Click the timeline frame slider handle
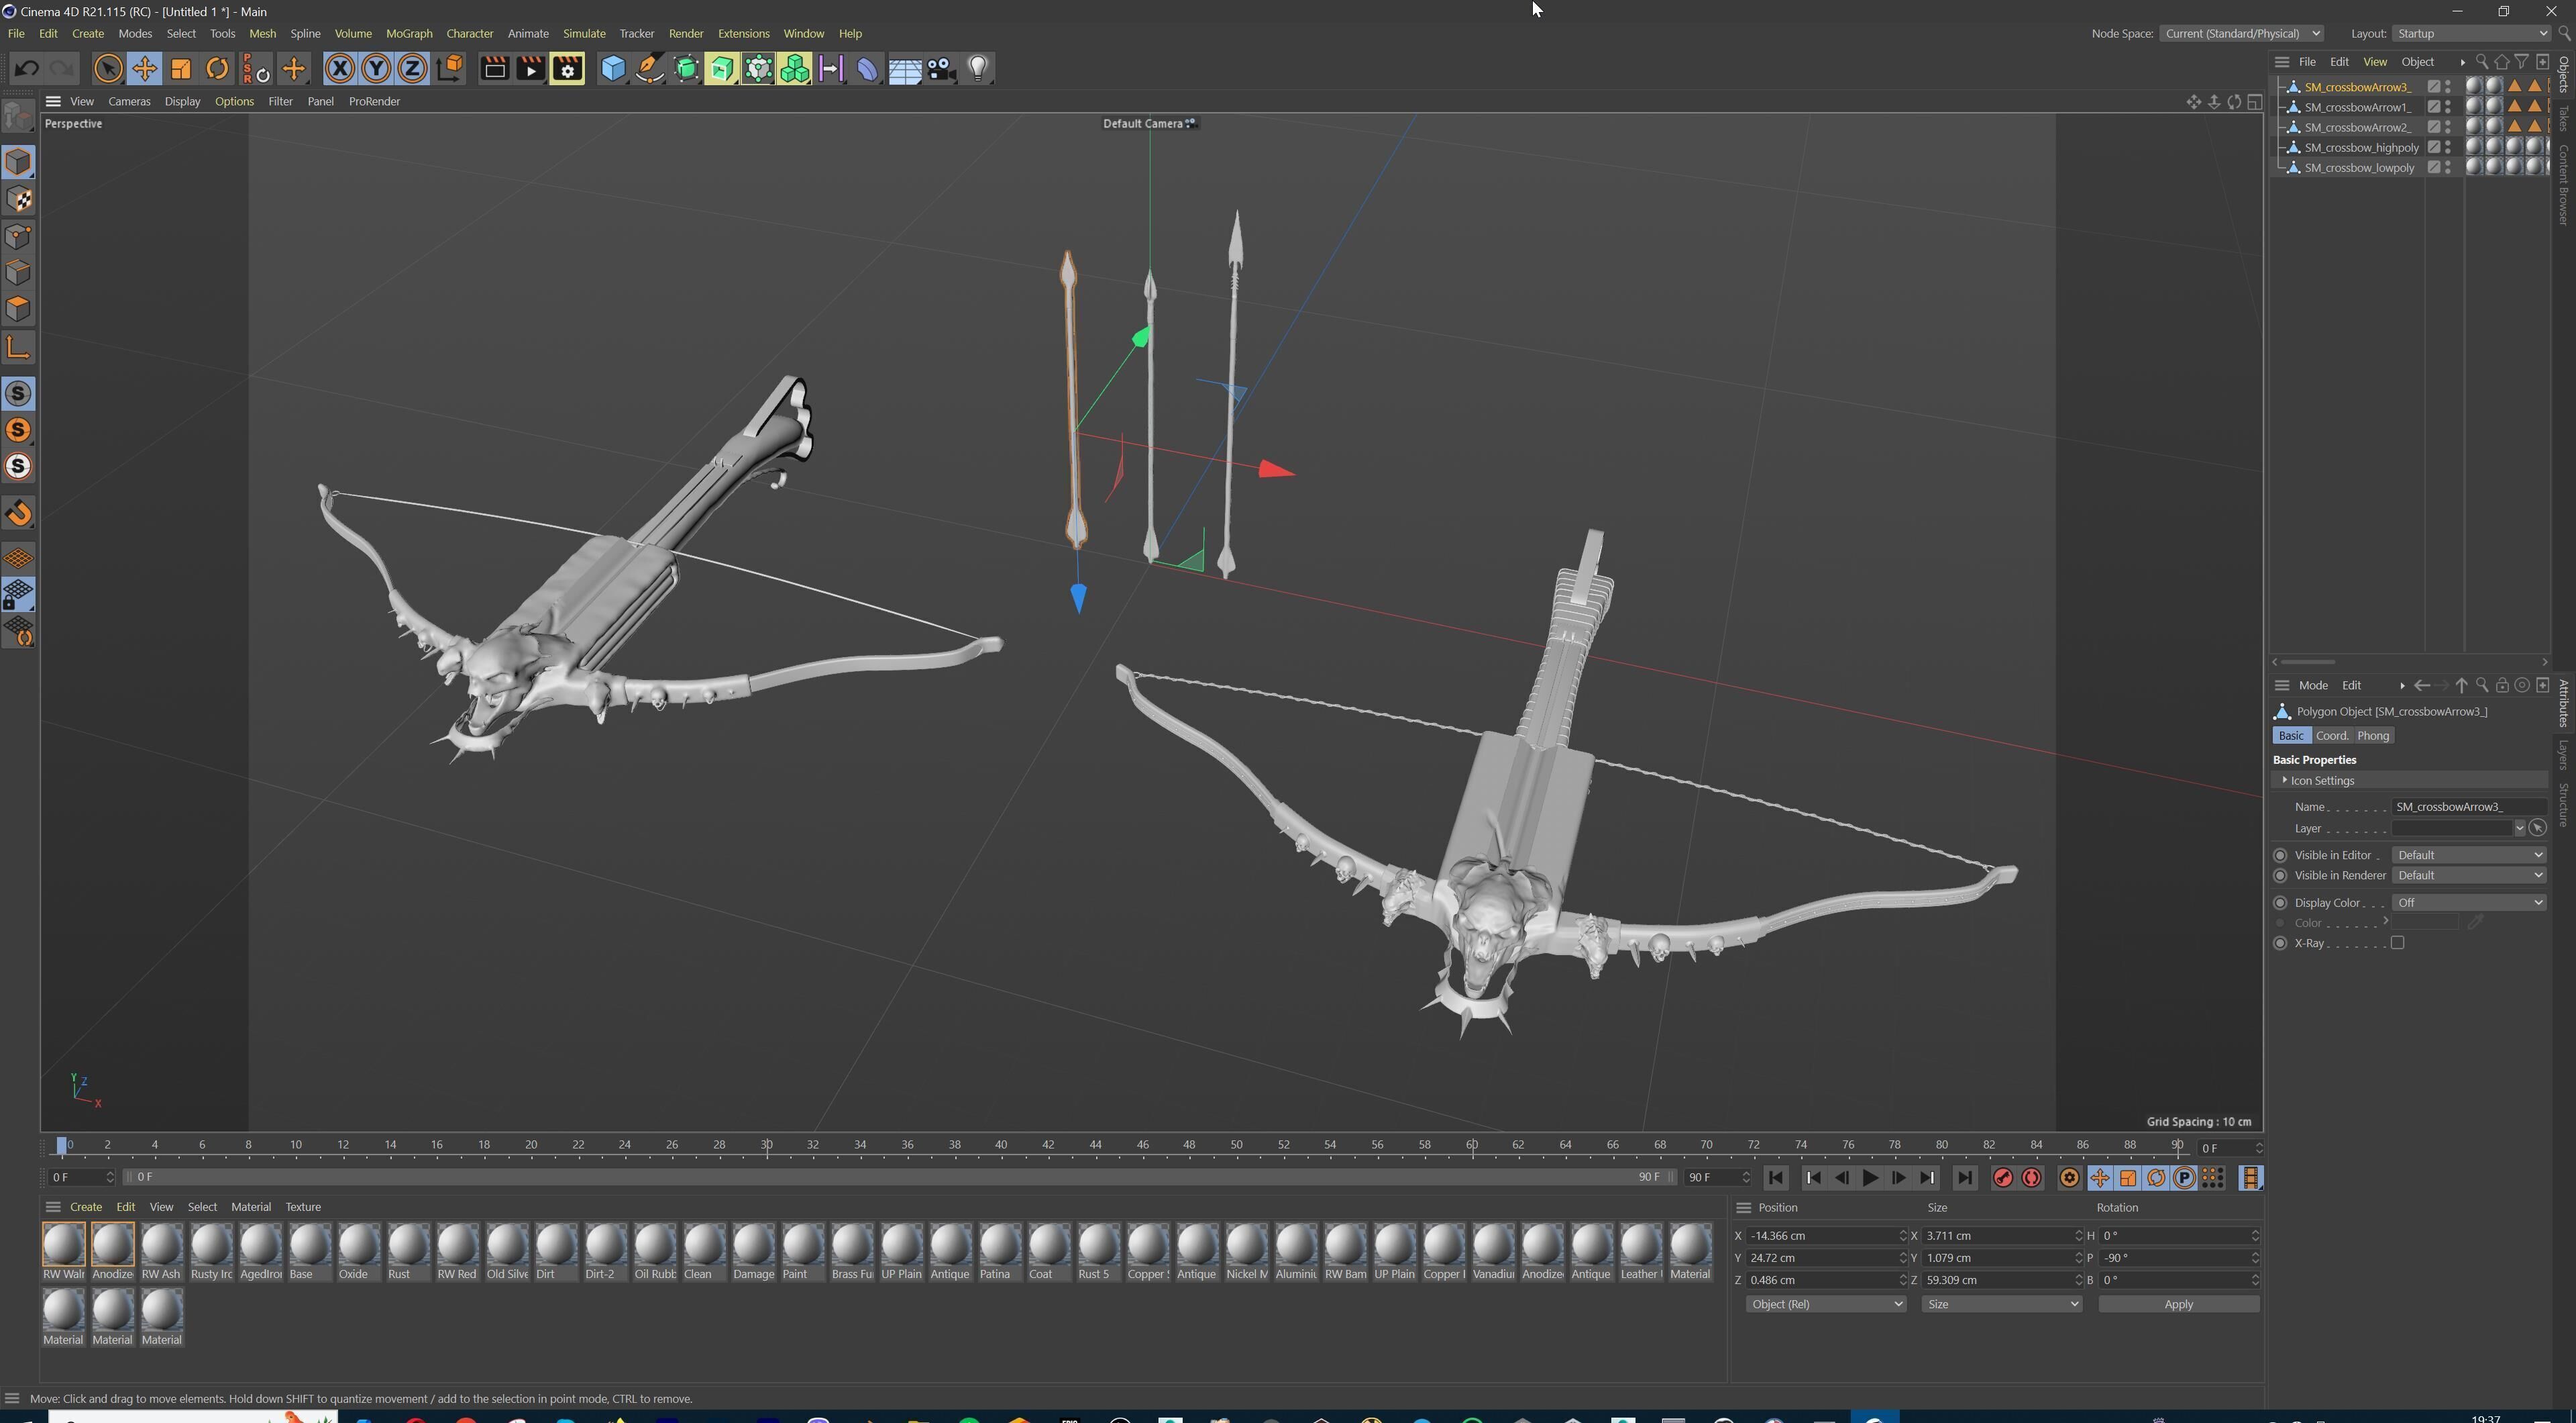Screen dimensions: 2576x1423 click(x=62, y=1146)
